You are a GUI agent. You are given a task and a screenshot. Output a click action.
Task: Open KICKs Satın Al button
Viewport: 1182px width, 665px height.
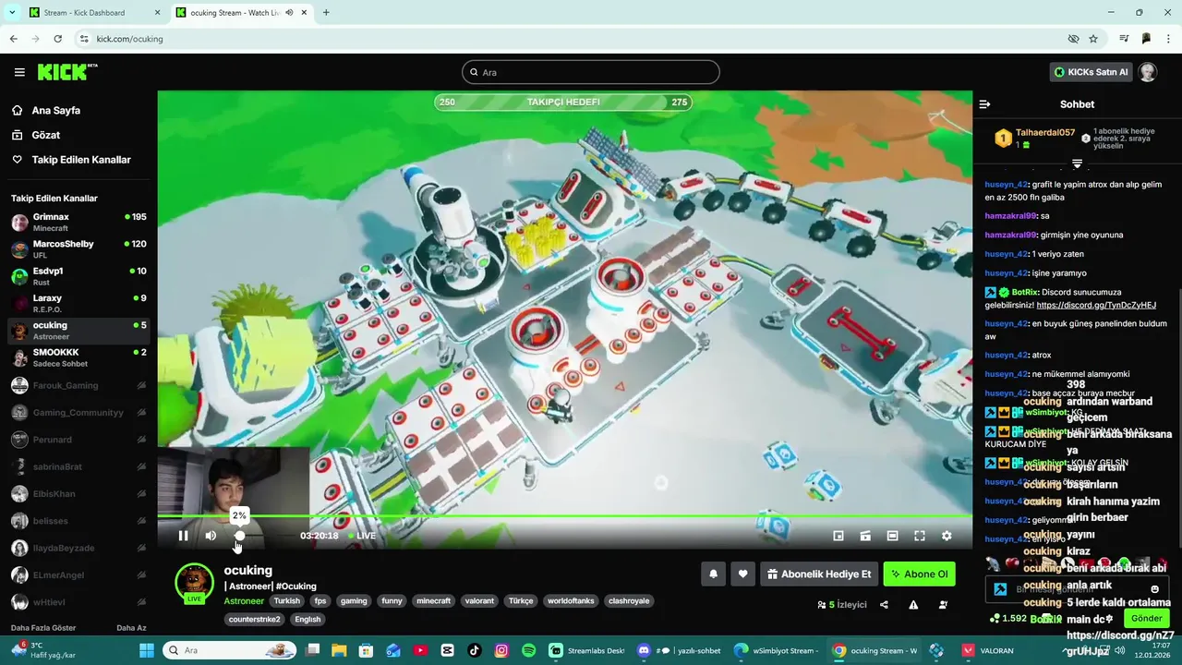click(1091, 72)
